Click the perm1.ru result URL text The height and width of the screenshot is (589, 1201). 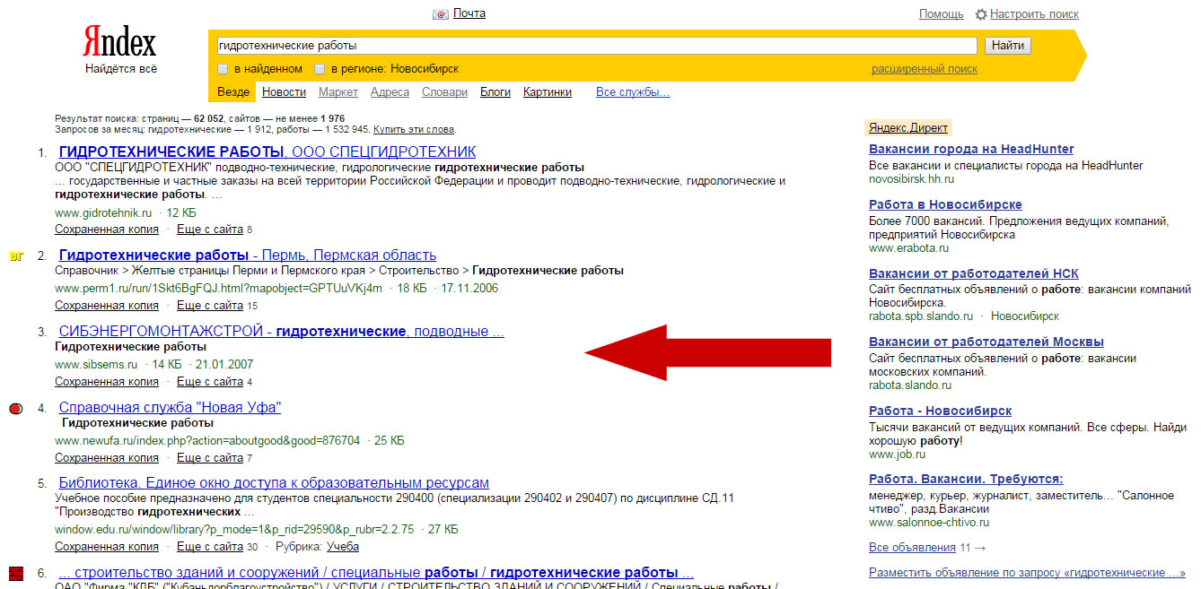point(219,289)
